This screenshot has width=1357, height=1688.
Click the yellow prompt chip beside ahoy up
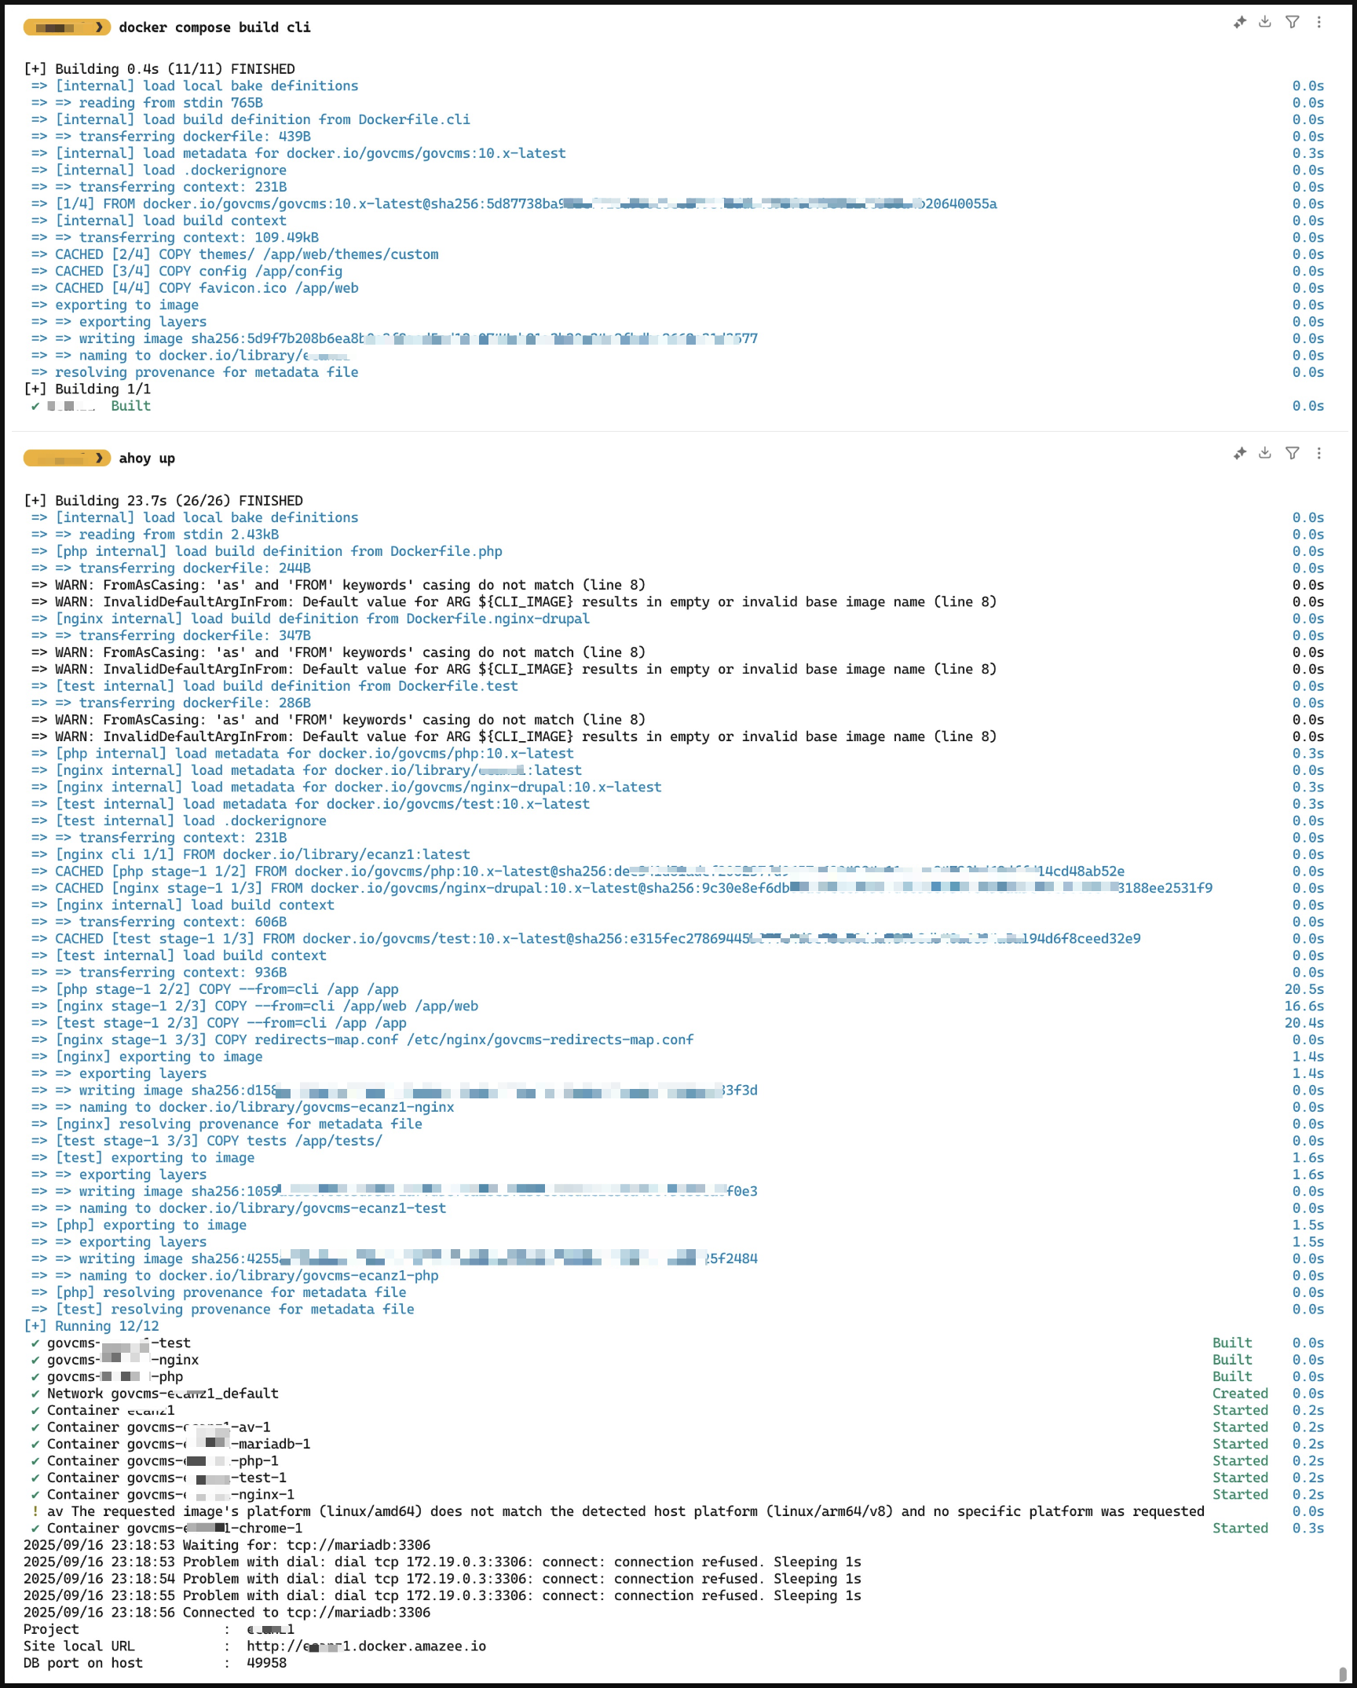click(66, 459)
